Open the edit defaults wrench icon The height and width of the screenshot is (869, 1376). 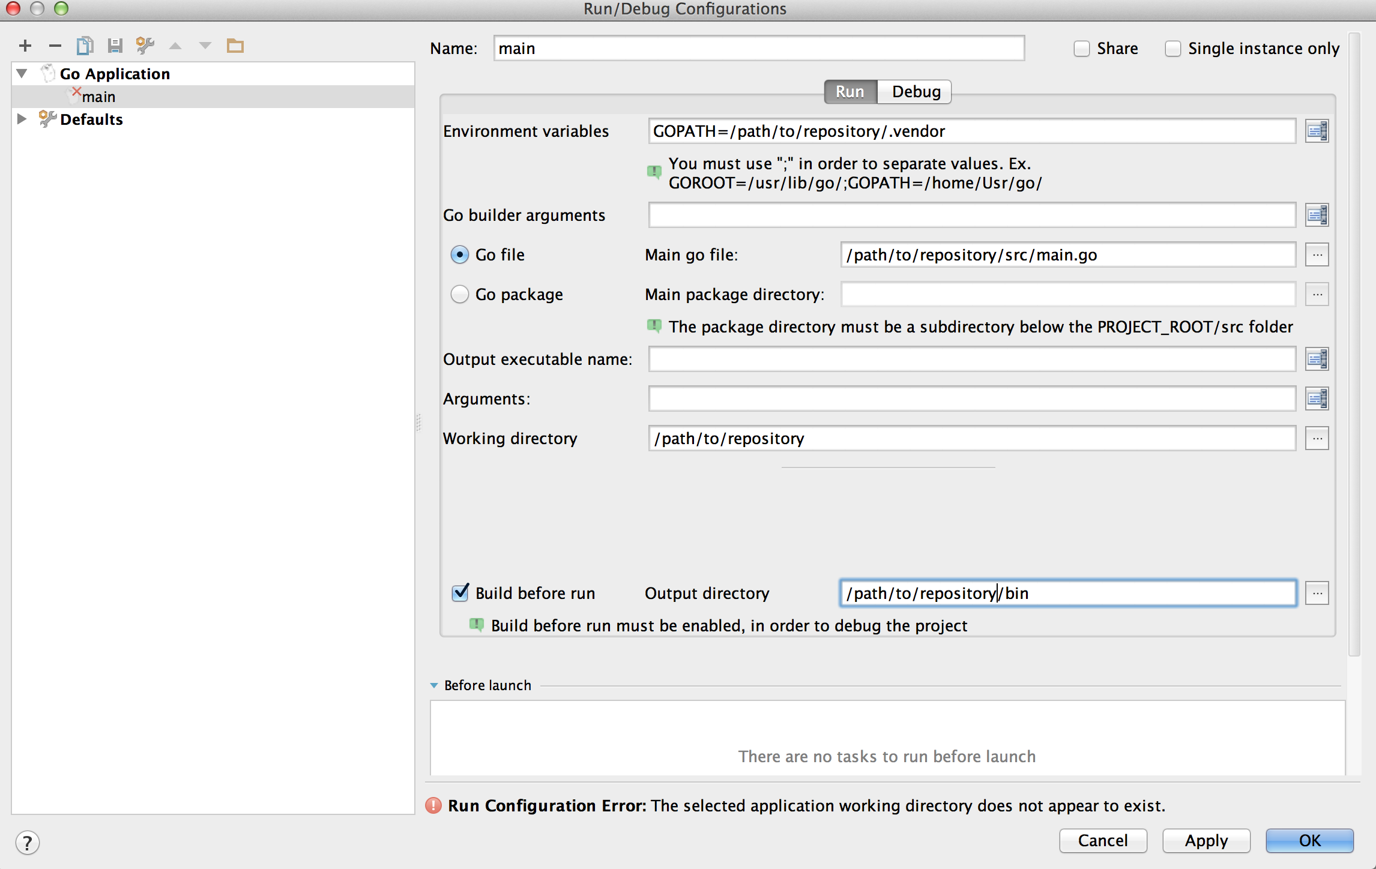pos(145,46)
